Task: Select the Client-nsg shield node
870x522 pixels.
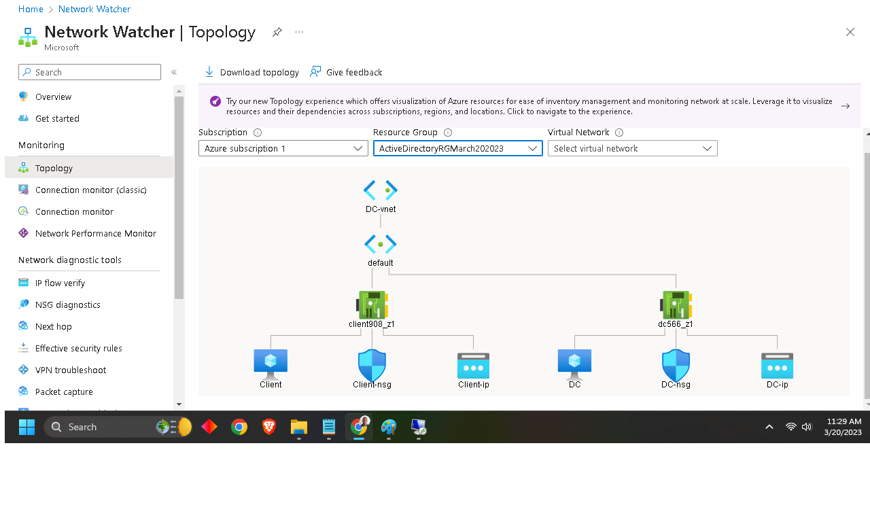Action: pyautogui.click(x=372, y=366)
